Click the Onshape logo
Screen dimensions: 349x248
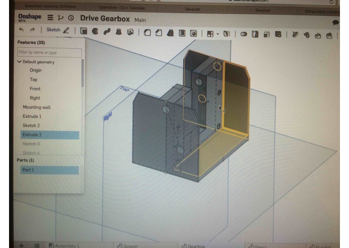(x=30, y=17)
